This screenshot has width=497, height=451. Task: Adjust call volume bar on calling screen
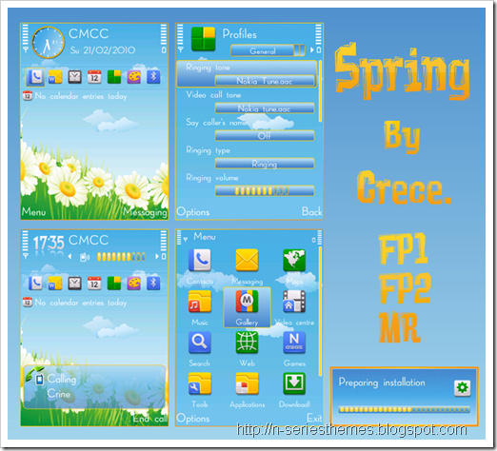tap(121, 257)
